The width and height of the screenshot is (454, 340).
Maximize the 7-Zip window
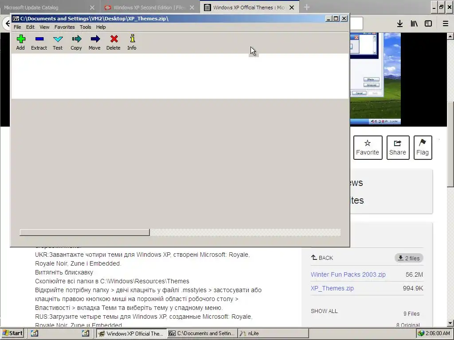point(336,19)
